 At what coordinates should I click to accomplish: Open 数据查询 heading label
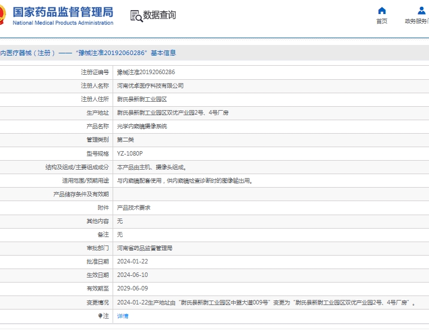159,15
